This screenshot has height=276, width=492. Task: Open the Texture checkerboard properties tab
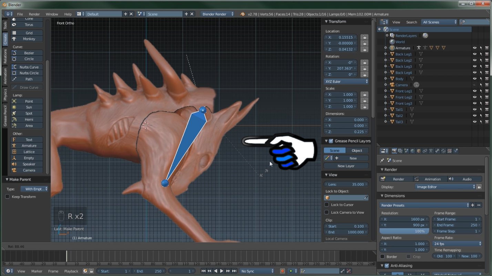450,151
